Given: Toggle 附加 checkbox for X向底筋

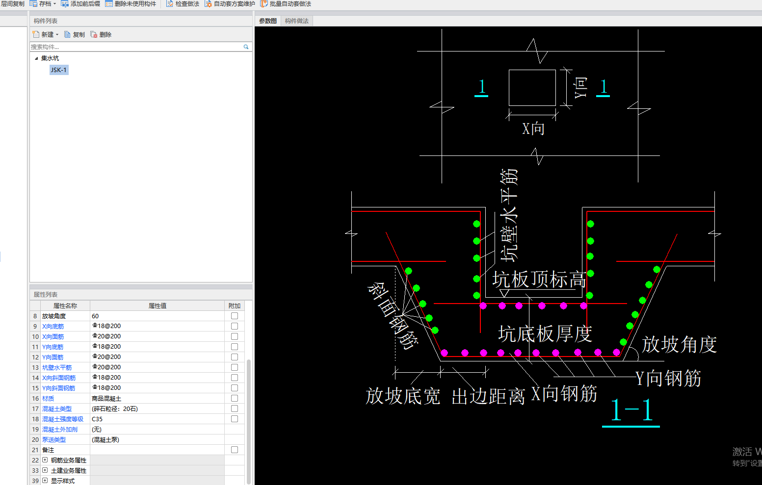Looking at the screenshot, I should pos(235,327).
